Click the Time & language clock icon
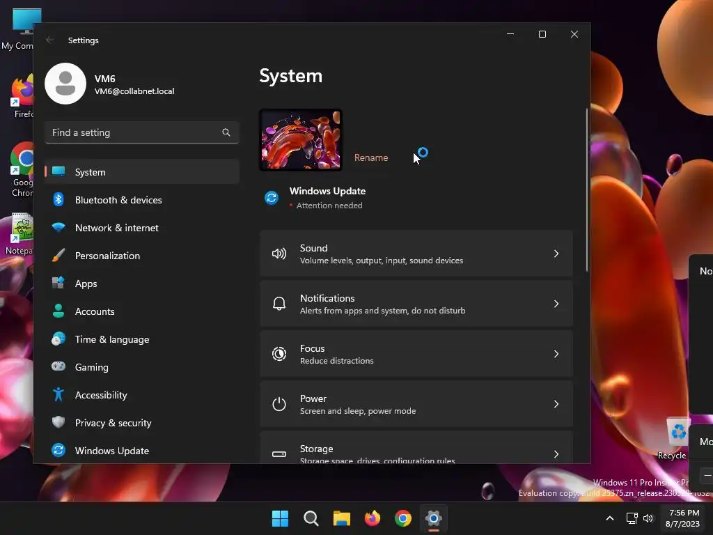Image resolution: width=713 pixels, height=535 pixels. 58,339
